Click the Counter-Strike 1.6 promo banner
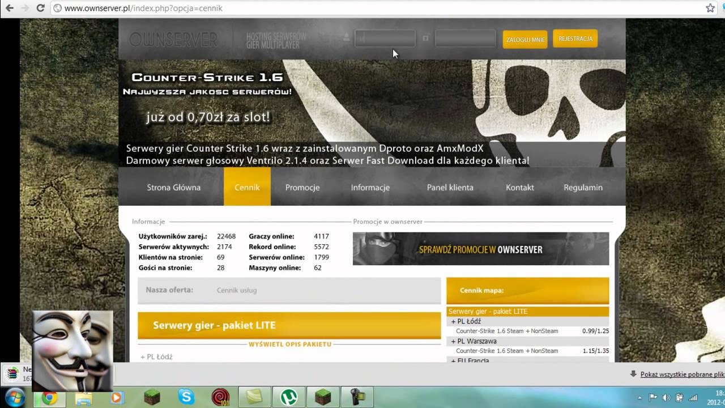 tap(372, 113)
